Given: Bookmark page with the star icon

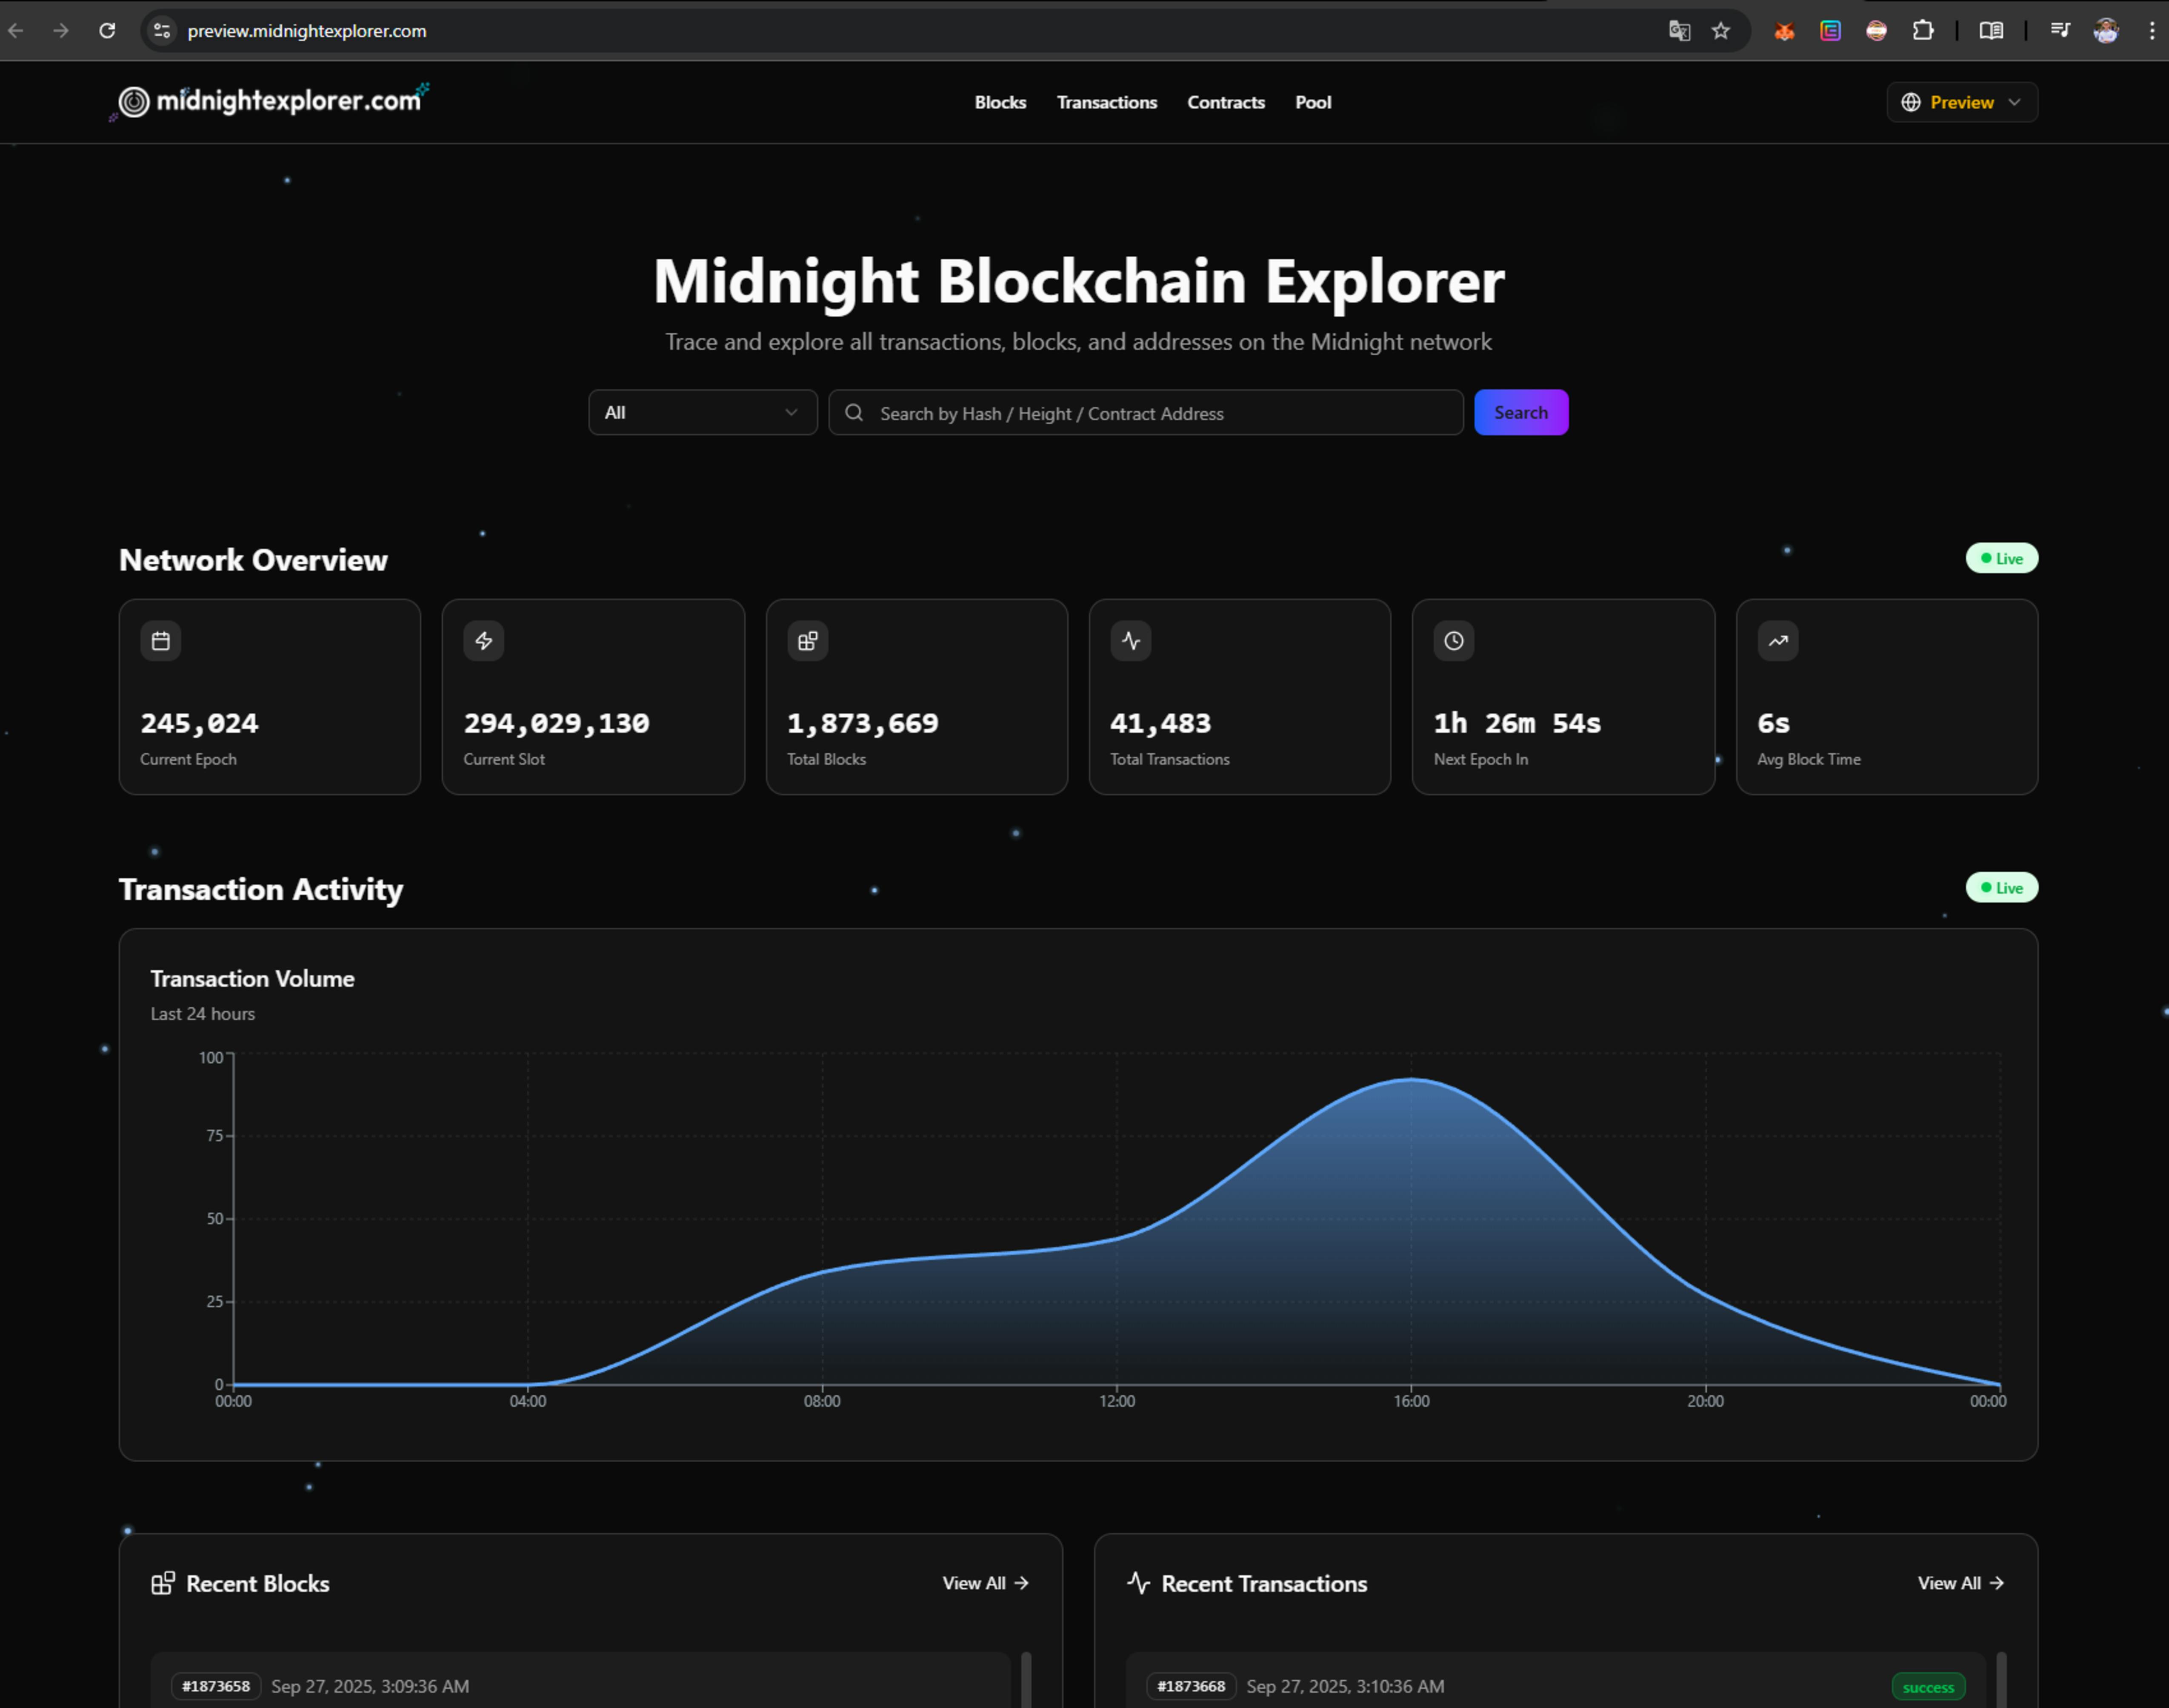Looking at the screenshot, I should click(1721, 31).
